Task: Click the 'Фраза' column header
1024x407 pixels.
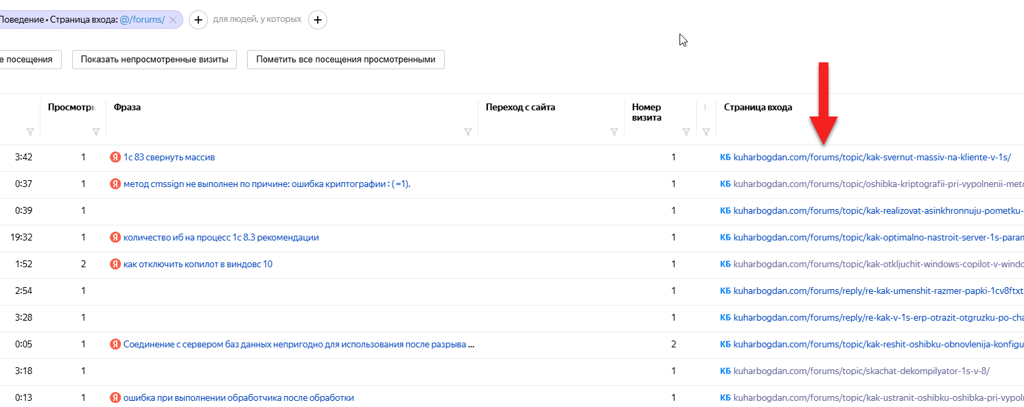Action: click(128, 108)
